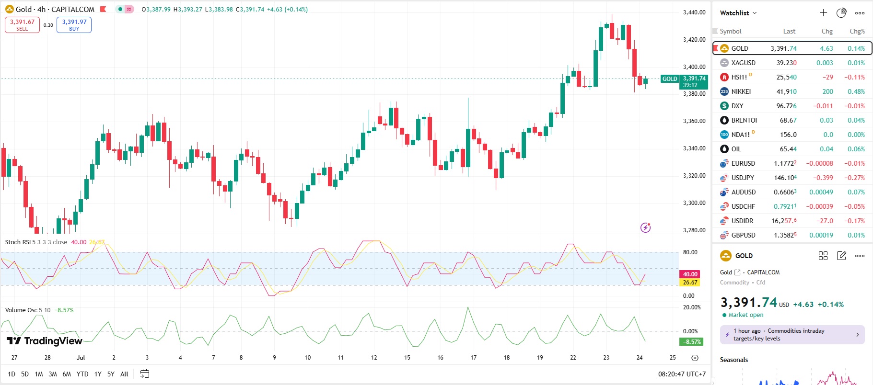Viewport: 873px width, 385px height.
Task: Expand the Watchlist dropdown
Action: click(x=738, y=13)
